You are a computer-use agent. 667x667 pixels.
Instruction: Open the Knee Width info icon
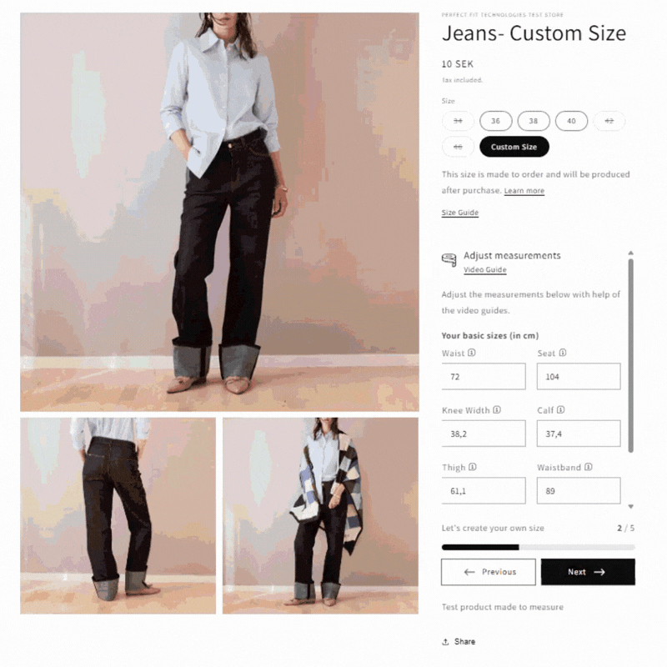(497, 409)
